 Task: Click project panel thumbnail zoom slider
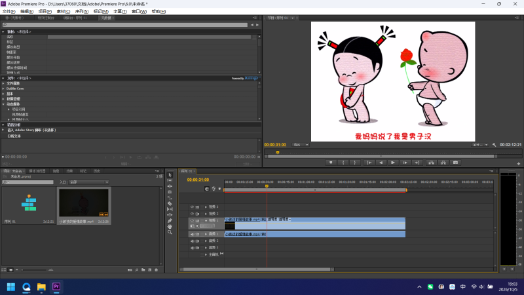point(34,270)
